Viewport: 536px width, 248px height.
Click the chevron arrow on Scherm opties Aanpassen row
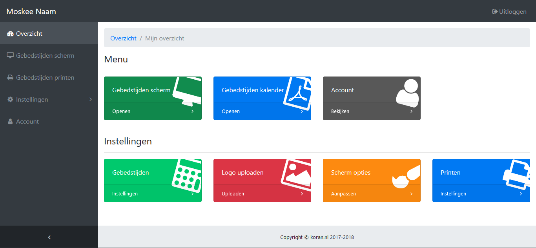pos(411,194)
